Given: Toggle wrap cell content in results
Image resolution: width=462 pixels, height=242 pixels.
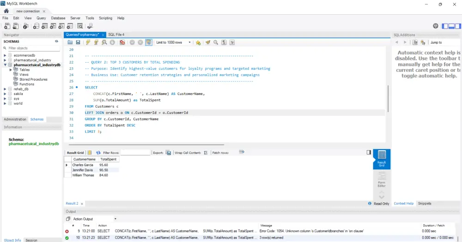Looking at the screenshot, I should pos(206,153).
